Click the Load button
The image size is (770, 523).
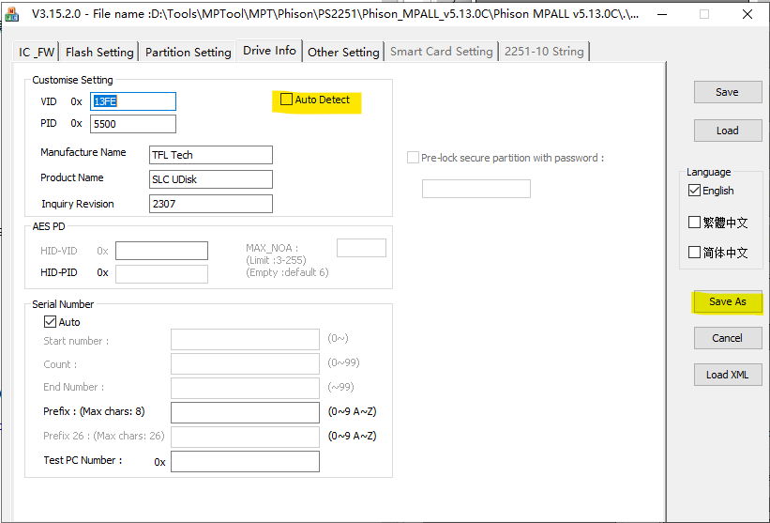[727, 131]
